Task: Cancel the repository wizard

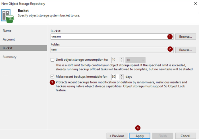Action: (x=186, y=136)
